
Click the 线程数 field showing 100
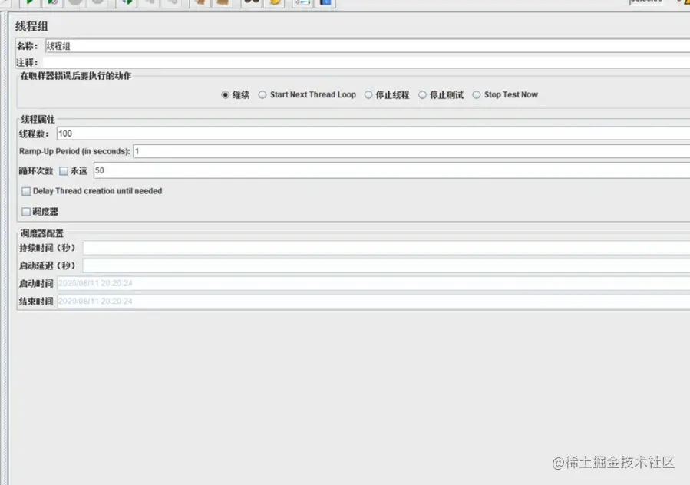point(373,134)
